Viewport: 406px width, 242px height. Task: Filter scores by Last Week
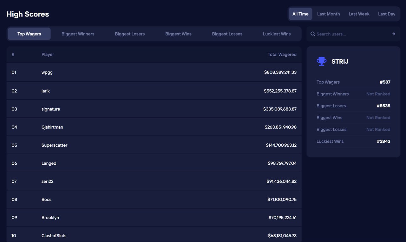(359, 14)
